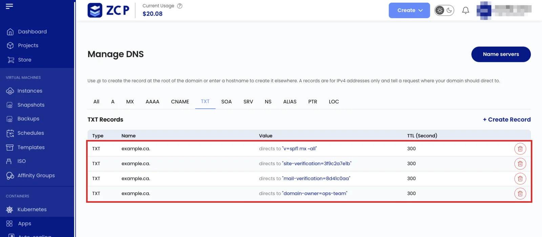Click the + Create Record link
Viewport: 542px width, 237px height.
507,120
